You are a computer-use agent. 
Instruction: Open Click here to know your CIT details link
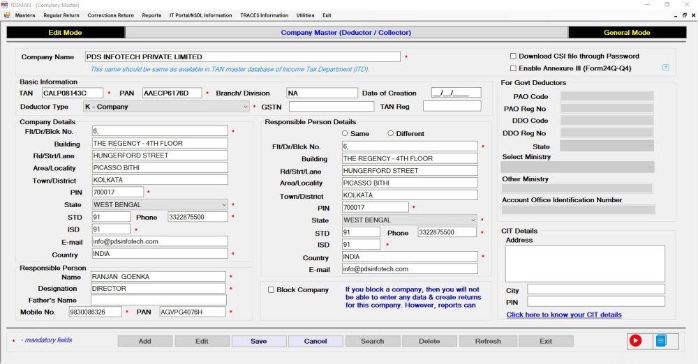(563, 314)
